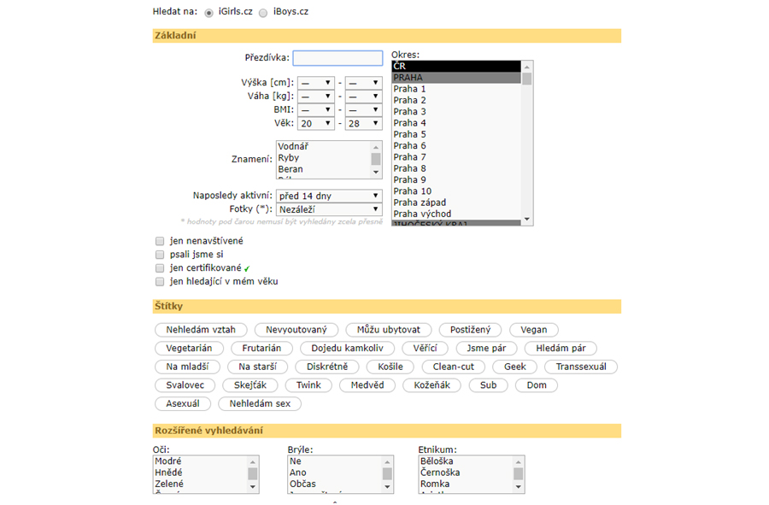Select Modré in the Oči list
Screen dimensions: 769x505
coord(200,461)
